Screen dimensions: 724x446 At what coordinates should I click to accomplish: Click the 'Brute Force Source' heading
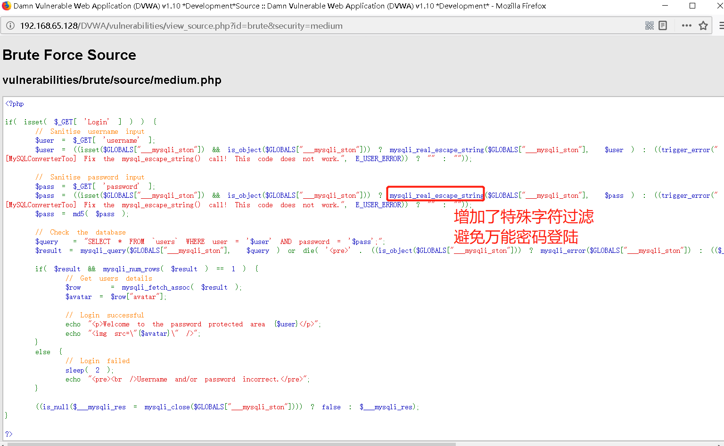tap(69, 55)
